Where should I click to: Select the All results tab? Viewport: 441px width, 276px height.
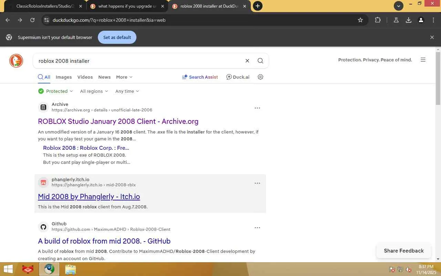point(44,77)
